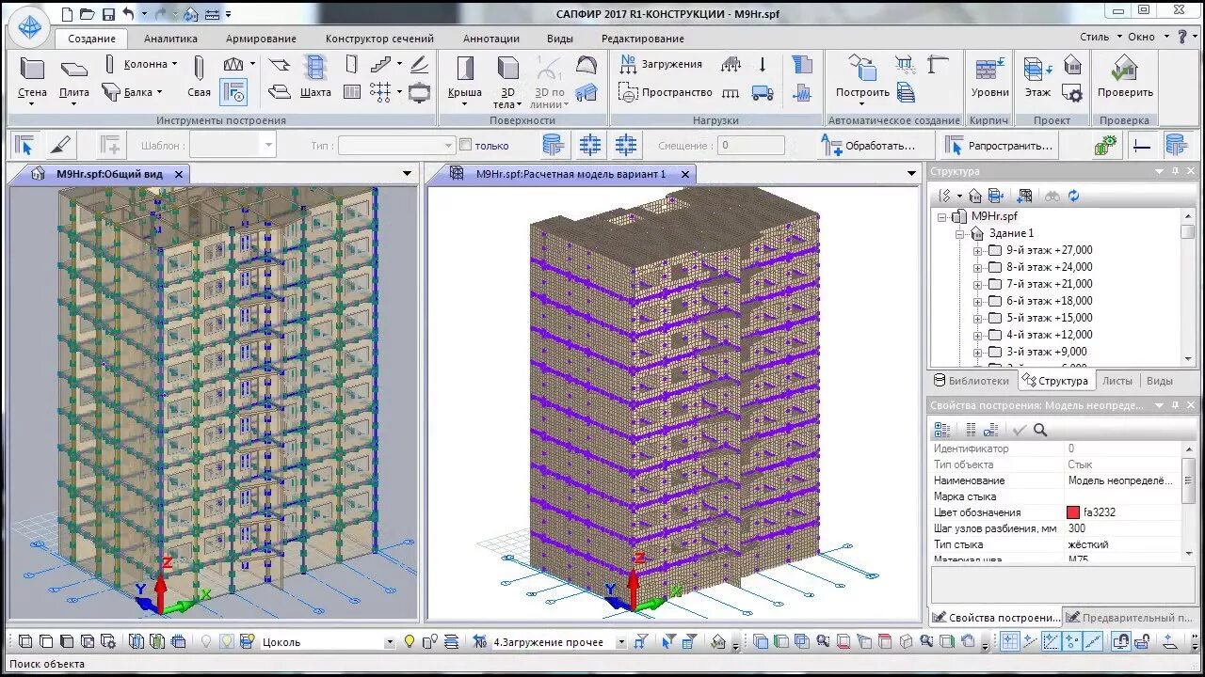
Task: Click the red fa3232 color swatch
Action: pos(1073,512)
